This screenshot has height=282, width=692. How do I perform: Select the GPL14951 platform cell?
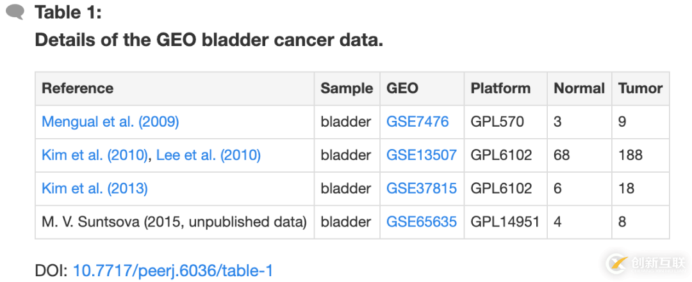505,222
